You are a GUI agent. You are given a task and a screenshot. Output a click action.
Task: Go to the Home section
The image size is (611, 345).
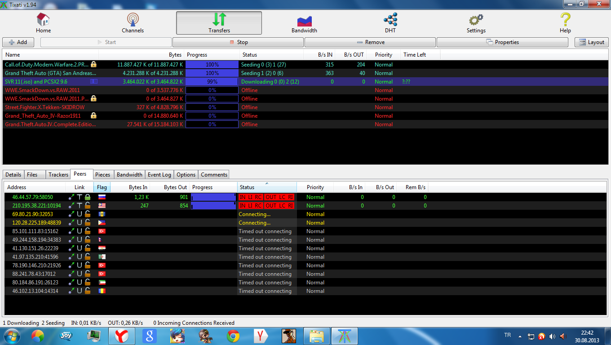click(x=44, y=23)
